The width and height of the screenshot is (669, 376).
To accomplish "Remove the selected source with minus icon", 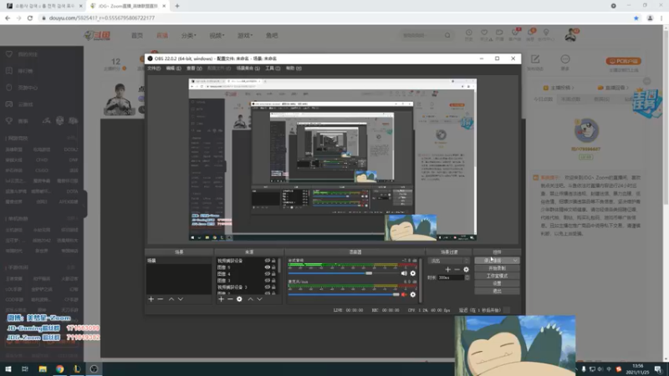I will pyautogui.click(x=230, y=299).
